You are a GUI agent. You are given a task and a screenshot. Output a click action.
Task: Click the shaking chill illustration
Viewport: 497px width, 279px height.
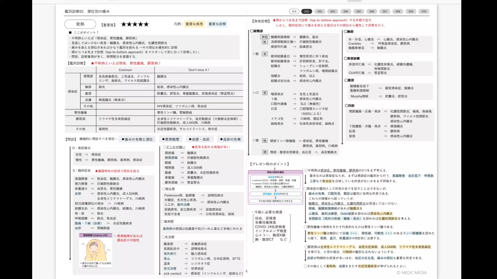pos(96,250)
